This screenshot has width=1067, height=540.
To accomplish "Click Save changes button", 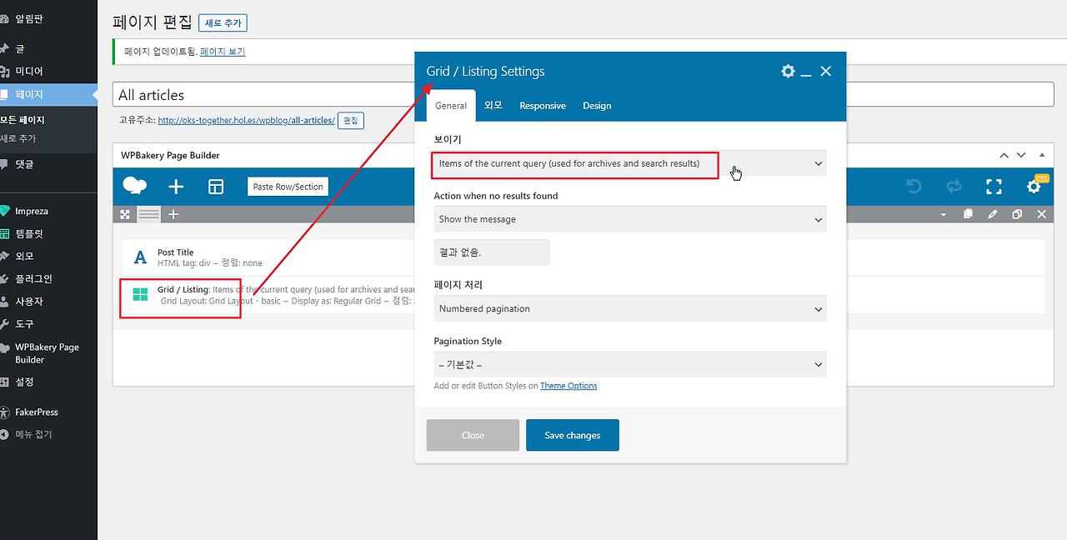I will (x=572, y=435).
